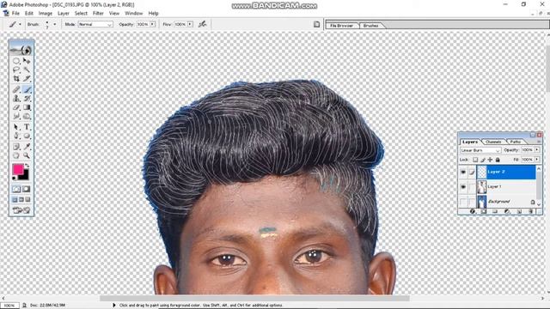Select the Magic Wand tool
Image resolution: width=550 pixels, height=309 pixels.
(x=27, y=70)
